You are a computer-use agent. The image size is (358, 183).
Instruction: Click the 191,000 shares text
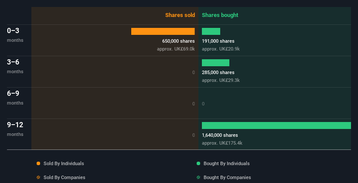[x=218, y=41]
